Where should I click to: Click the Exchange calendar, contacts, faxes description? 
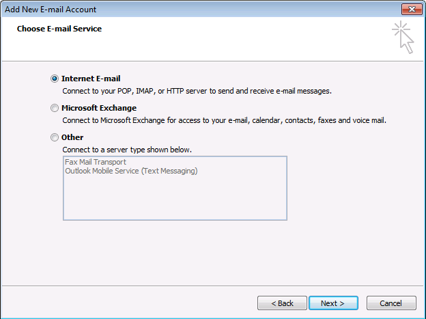(x=224, y=120)
